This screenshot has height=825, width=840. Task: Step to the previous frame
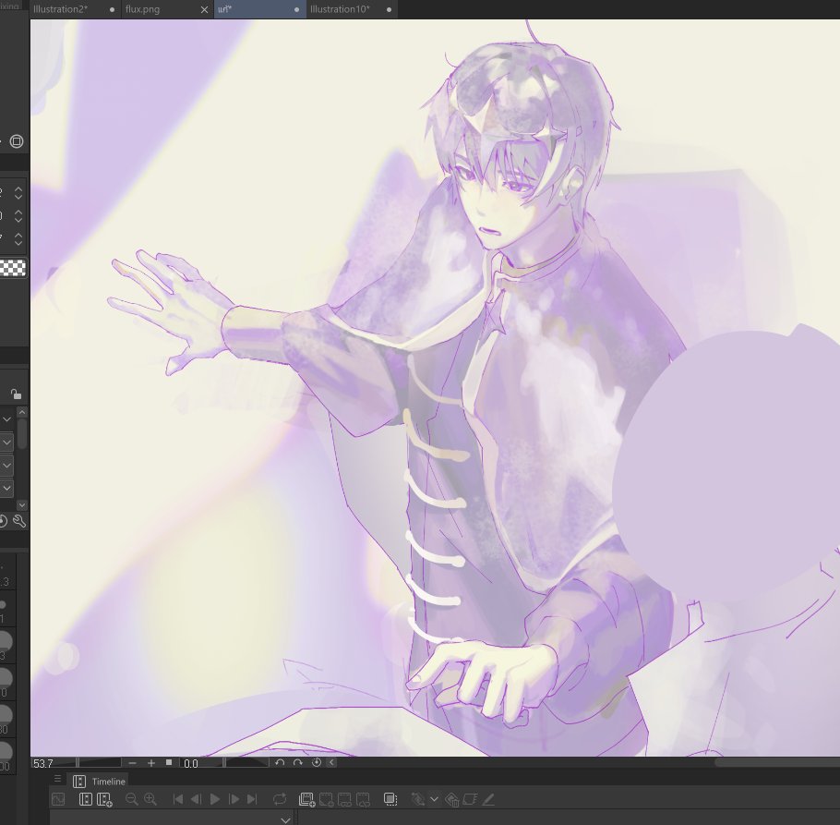[196, 799]
